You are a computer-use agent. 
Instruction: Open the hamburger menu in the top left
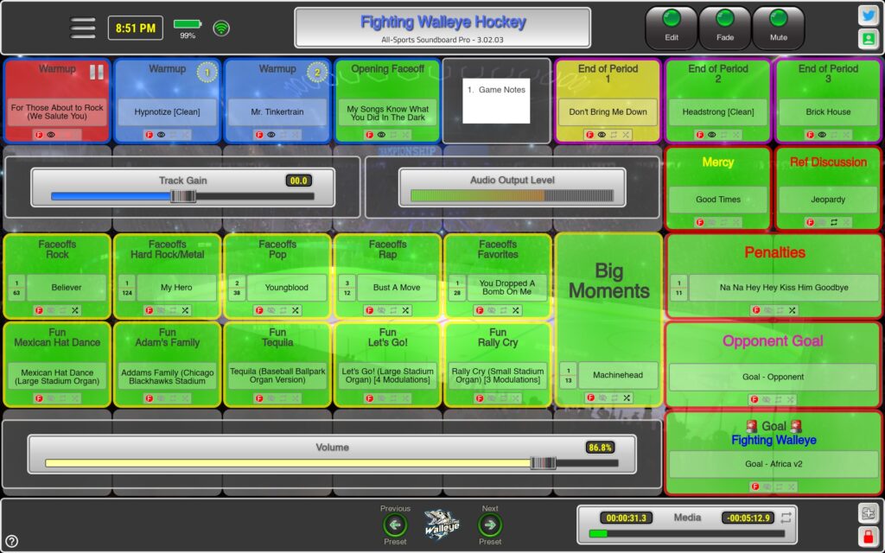pos(83,27)
